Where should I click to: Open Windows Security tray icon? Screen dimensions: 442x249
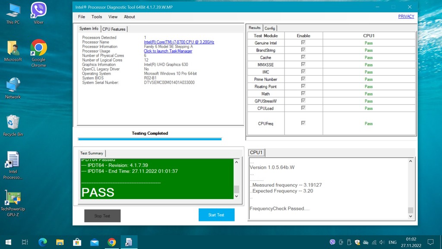pos(357,242)
